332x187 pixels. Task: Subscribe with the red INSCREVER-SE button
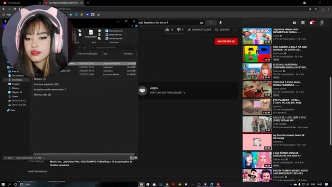point(226,42)
